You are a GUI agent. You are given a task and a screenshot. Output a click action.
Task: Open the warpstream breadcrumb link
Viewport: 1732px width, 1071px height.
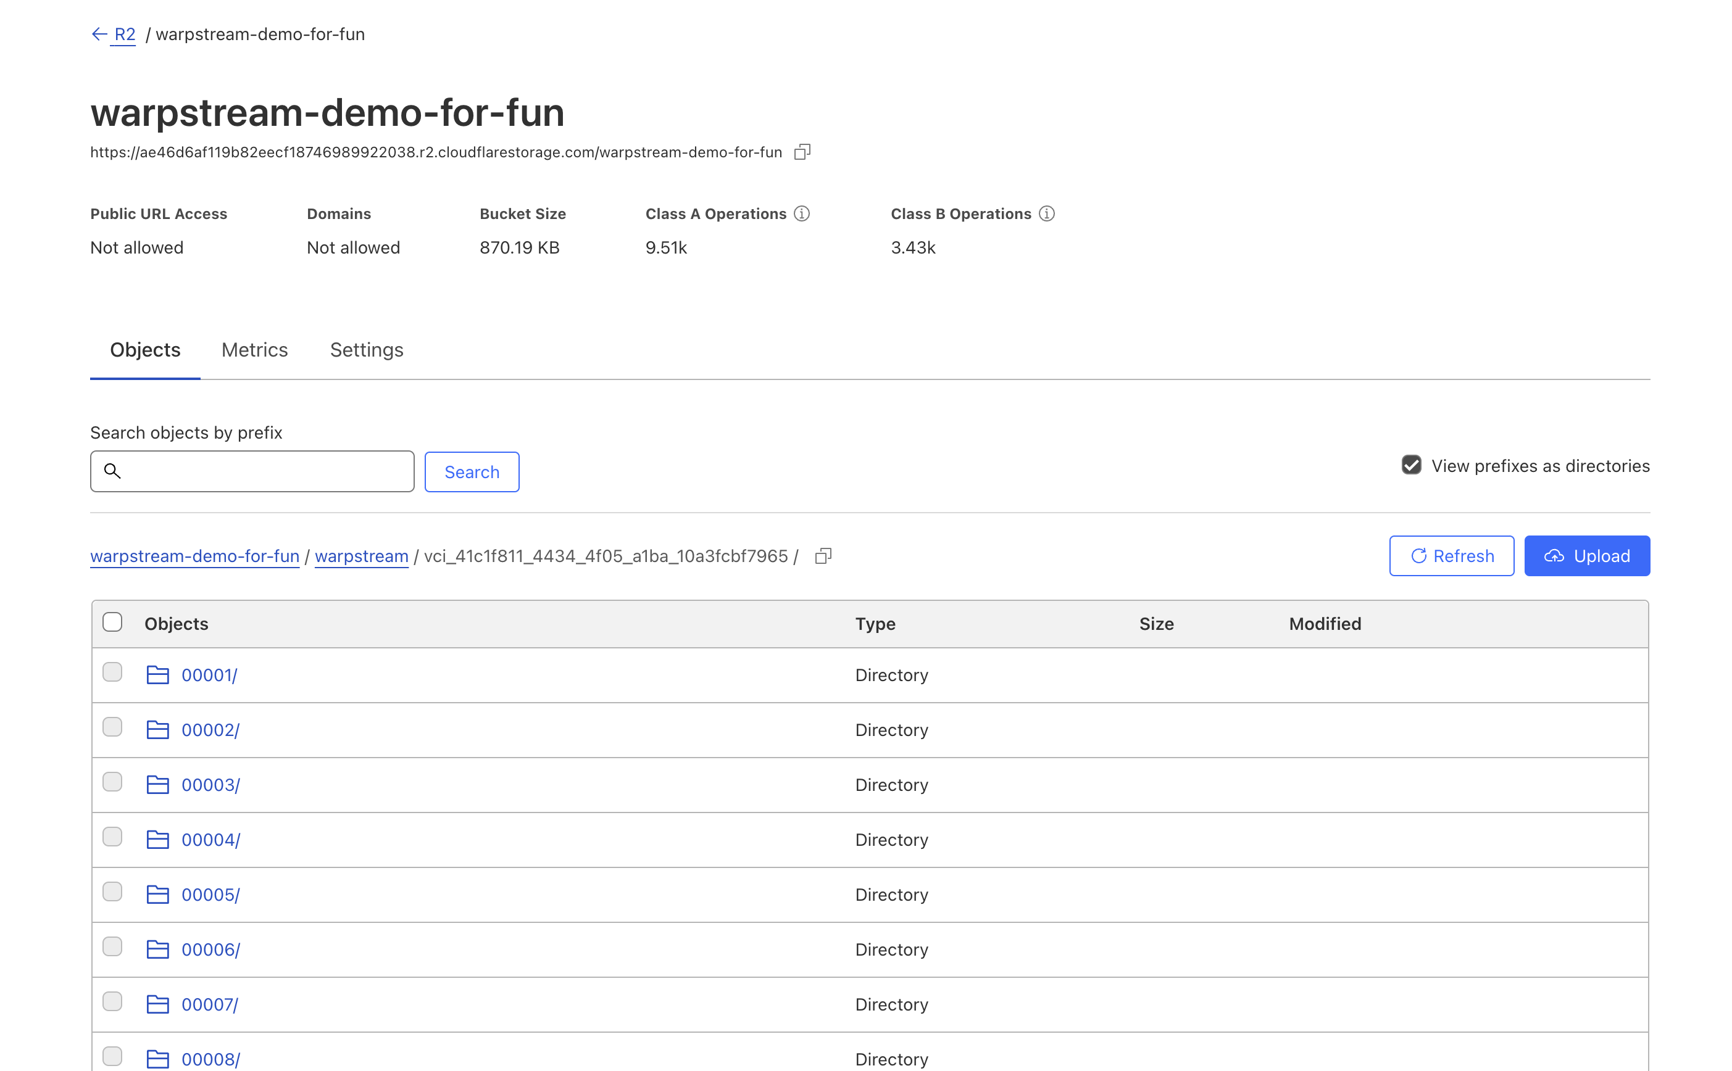coord(362,556)
